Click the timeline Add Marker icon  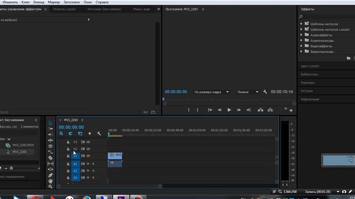90,134
